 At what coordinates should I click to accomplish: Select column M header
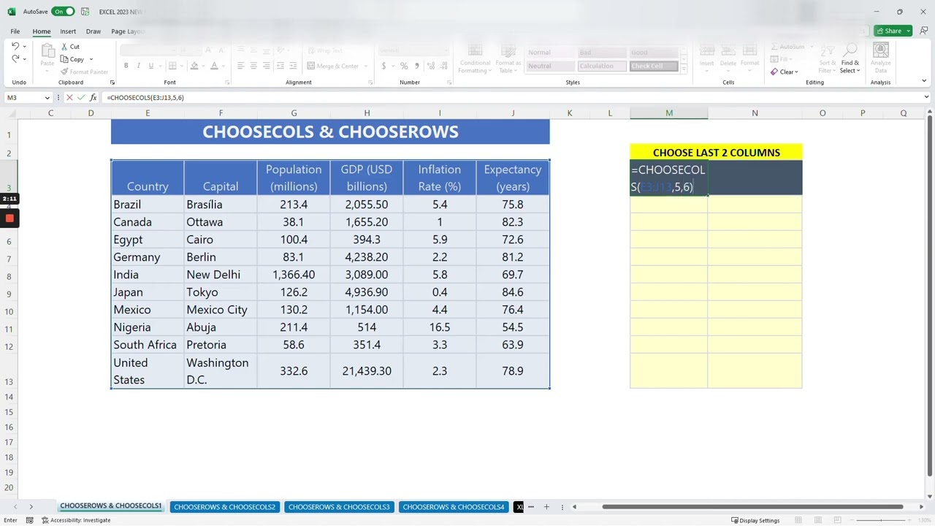pyautogui.click(x=669, y=113)
